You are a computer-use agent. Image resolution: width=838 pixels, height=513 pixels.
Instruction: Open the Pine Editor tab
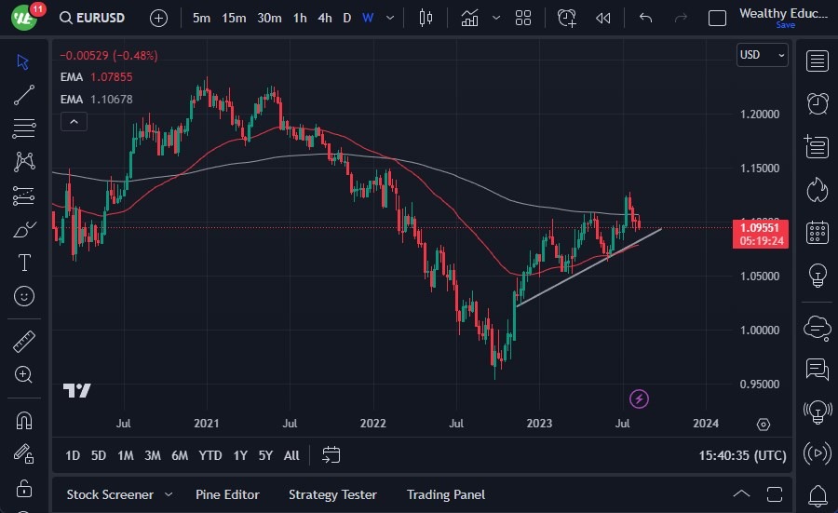click(227, 494)
